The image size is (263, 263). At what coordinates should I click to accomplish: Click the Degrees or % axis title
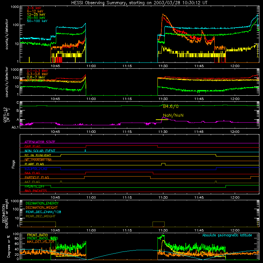tap(9, 246)
